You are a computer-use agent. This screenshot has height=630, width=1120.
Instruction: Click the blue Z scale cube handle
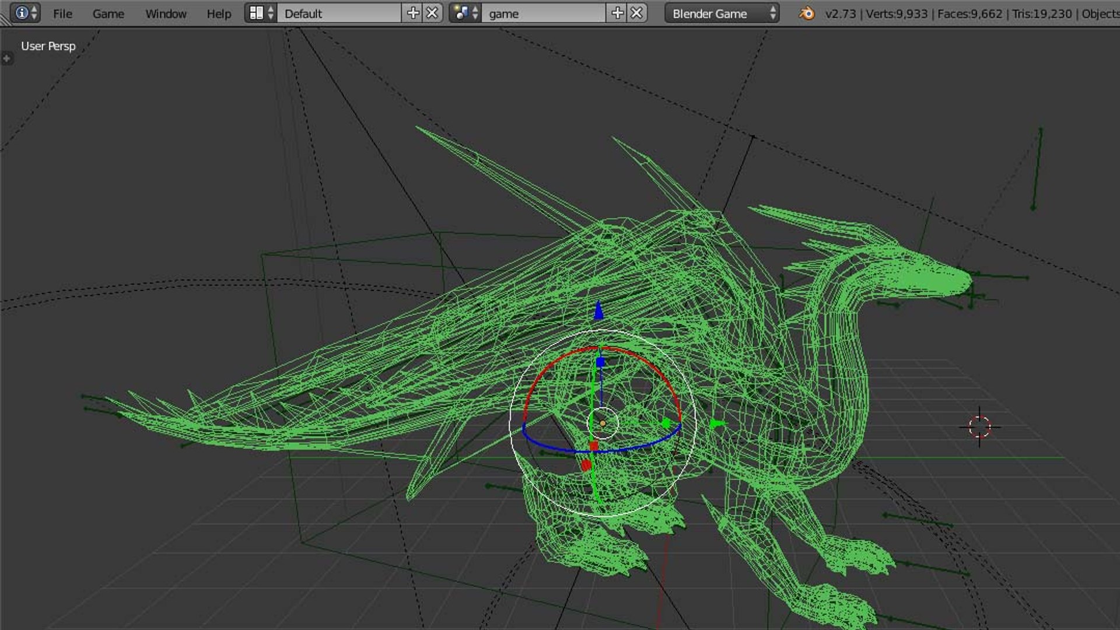click(600, 362)
